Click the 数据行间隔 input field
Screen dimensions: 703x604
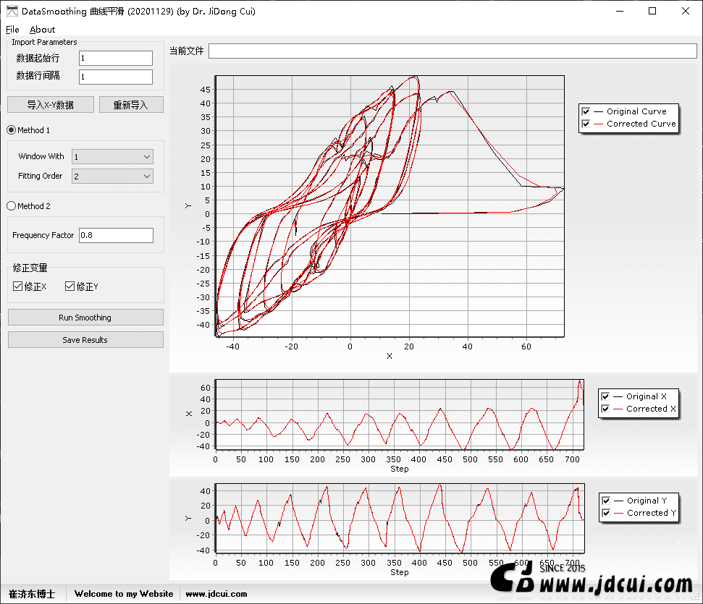point(116,77)
